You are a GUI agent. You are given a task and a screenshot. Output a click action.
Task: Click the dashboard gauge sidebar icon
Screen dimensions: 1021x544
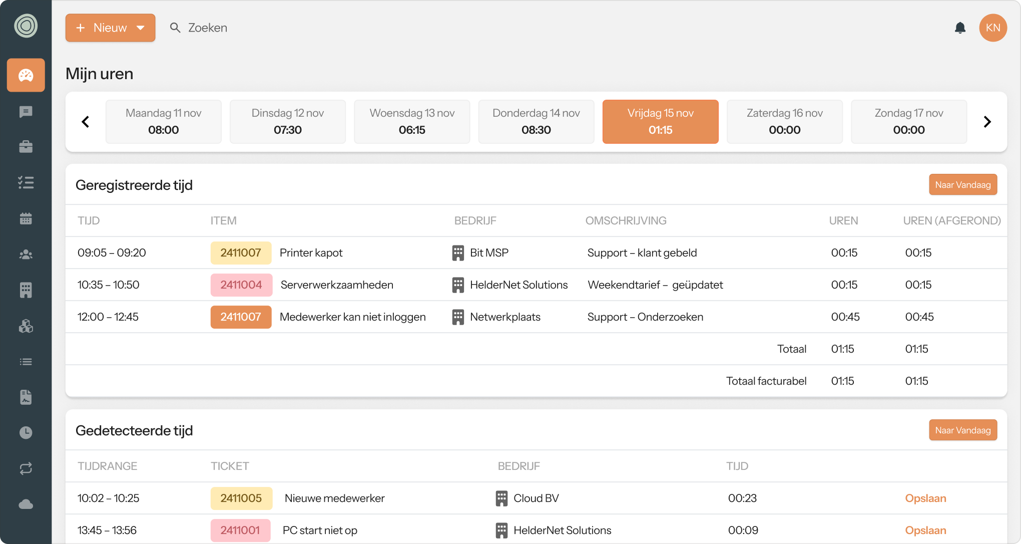(26, 75)
